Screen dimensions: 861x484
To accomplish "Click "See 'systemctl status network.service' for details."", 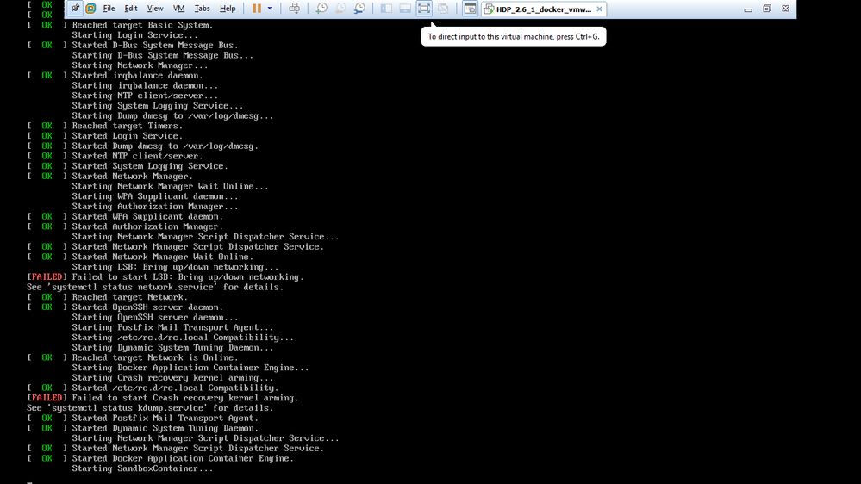I will (155, 287).
